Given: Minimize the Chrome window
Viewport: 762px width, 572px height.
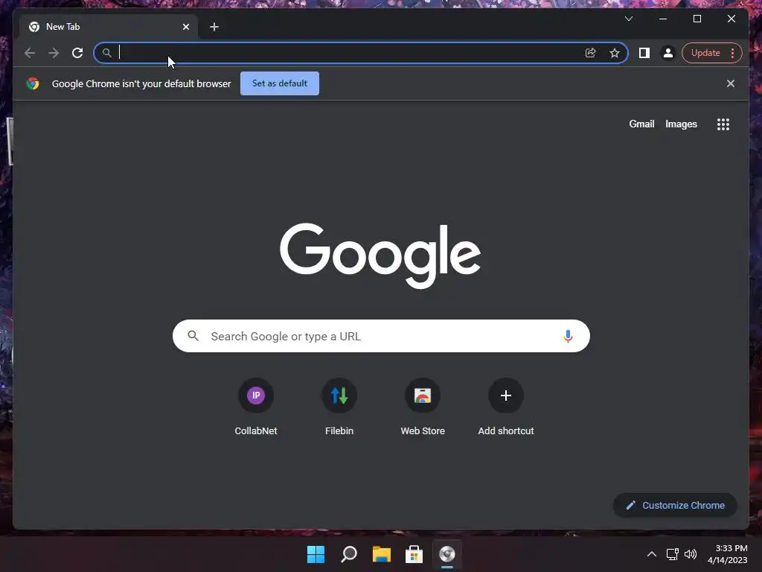Looking at the screenshot, I should [x=663, y=19].
